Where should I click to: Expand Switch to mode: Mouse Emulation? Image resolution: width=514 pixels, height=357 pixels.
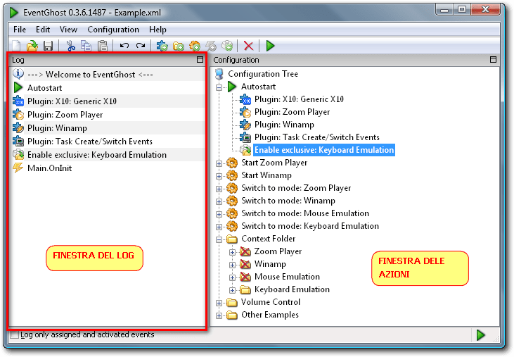(x=219, y=214)
